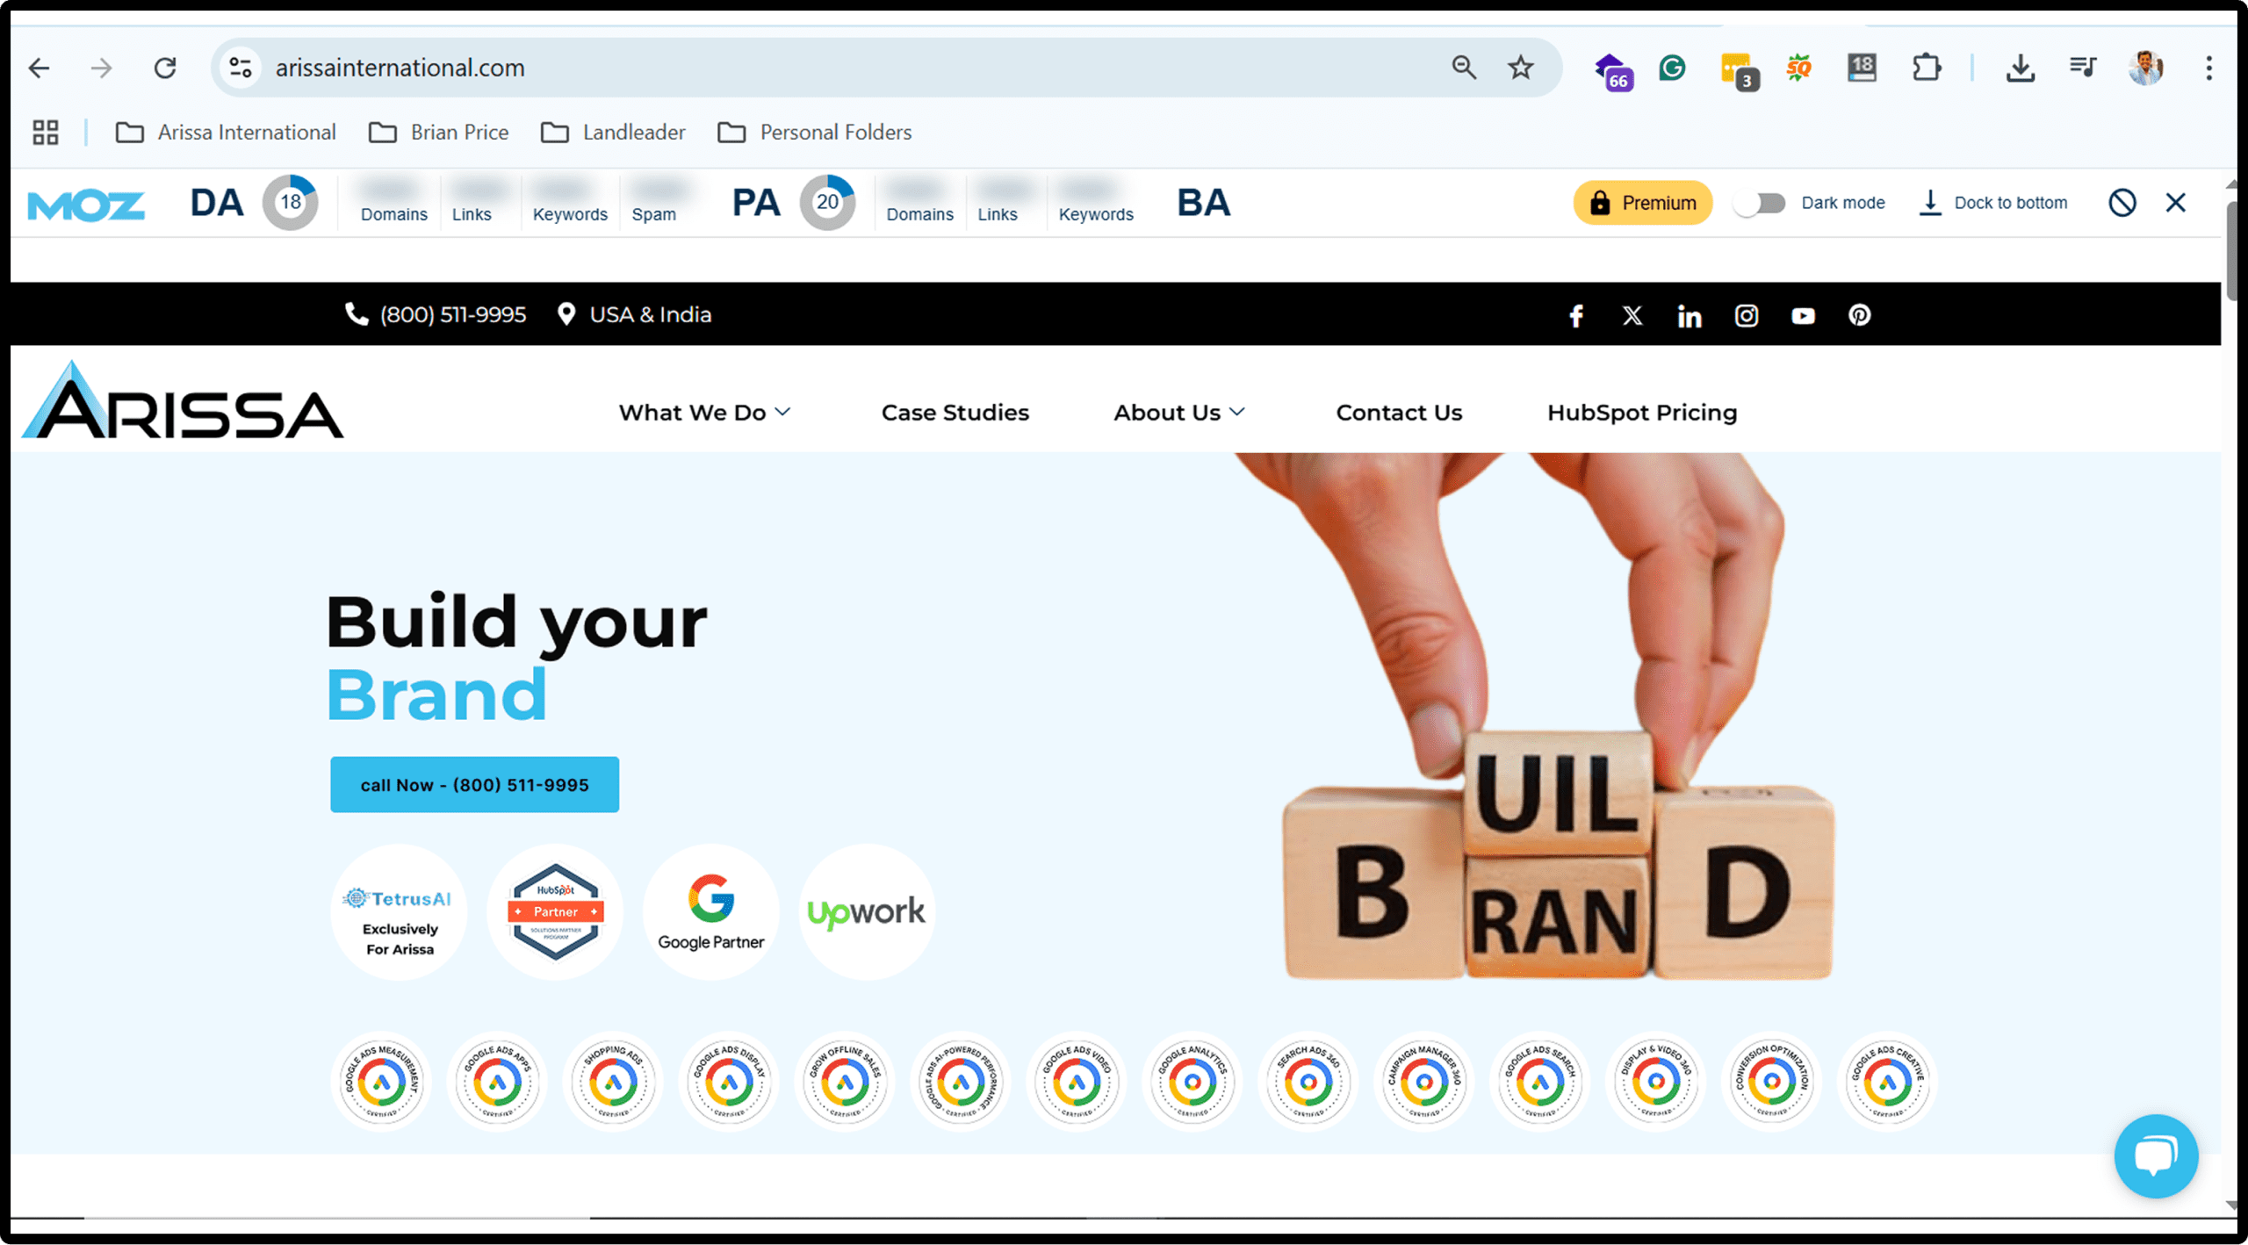Open the Case Studies menu item
2248x1245 pixels.
[x=955, y=413]
